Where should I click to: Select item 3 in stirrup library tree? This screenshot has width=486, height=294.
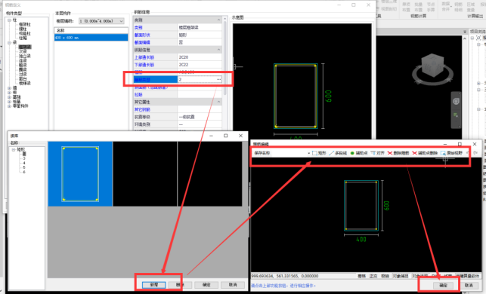tap(24, 158)
